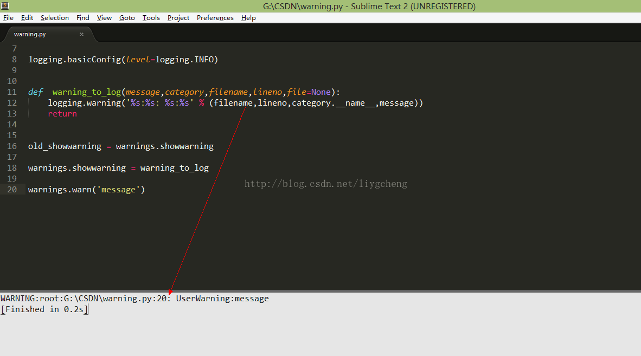Image resolution: width=641 pixels, height=356 pixels.
Task: Click 'warning_to_log' assignment on line 18
Action: click(x=175, y=168)
